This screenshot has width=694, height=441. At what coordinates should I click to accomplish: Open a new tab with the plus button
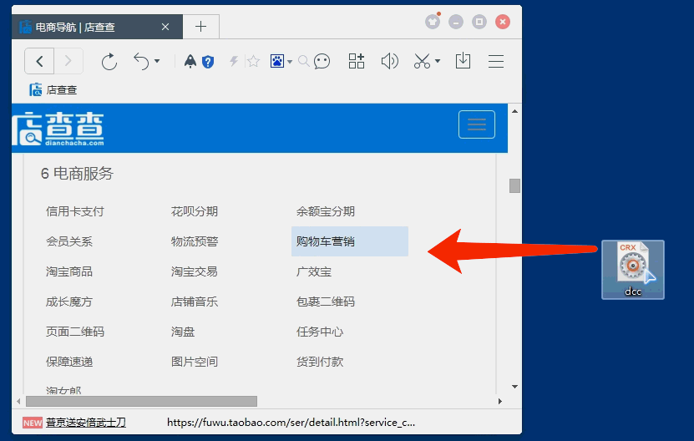point(201,27)
